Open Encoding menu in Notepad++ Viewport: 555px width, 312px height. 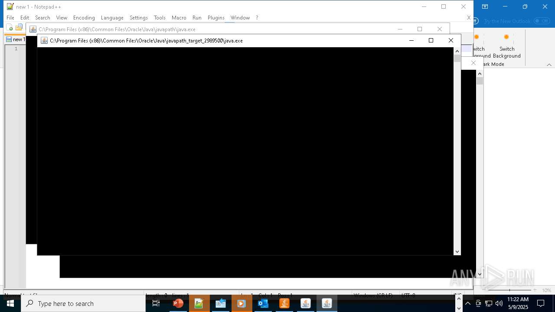[84, 18]
